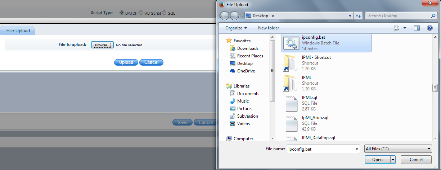This screenshot has width=441, height=170.
Task: Open the Organize menu
Action: (x=236, y=28)
